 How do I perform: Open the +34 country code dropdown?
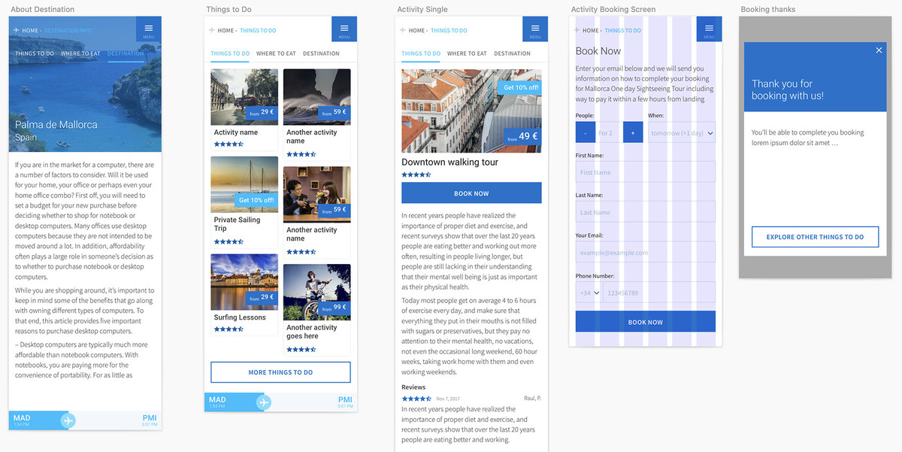tap(589, 292)
